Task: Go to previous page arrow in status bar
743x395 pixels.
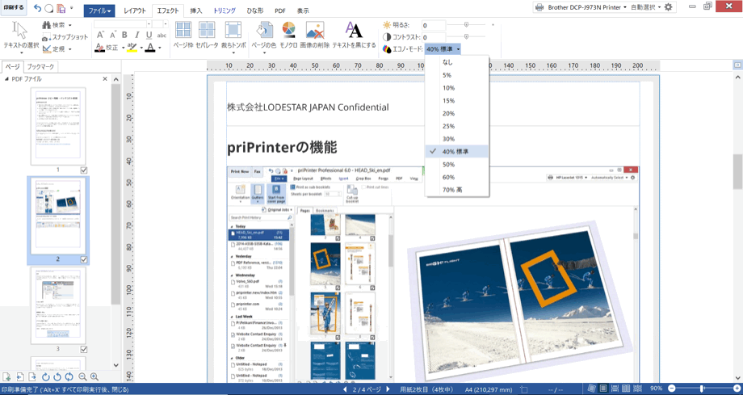Action: click(x=346, y=389)
